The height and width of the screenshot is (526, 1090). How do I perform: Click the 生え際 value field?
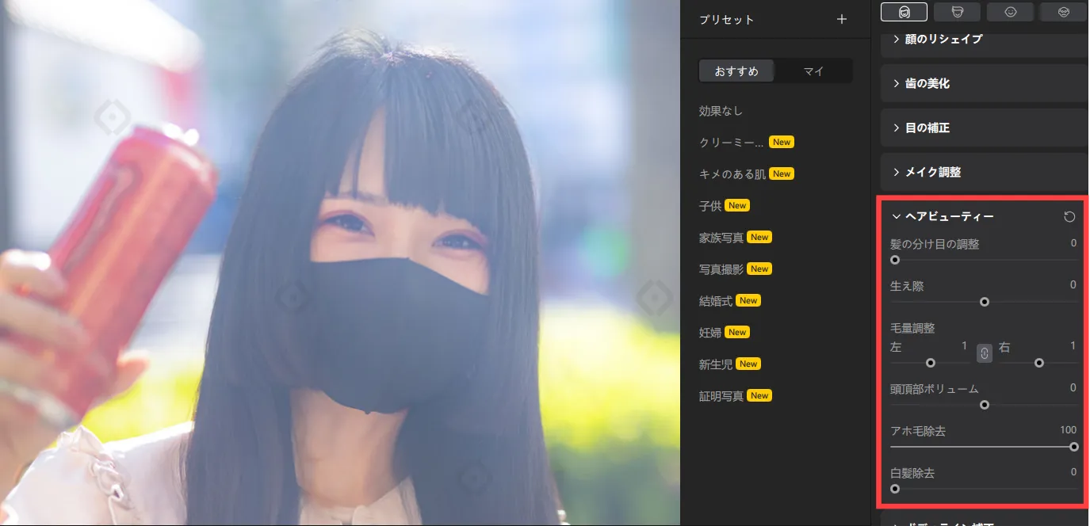(1073, 284)
